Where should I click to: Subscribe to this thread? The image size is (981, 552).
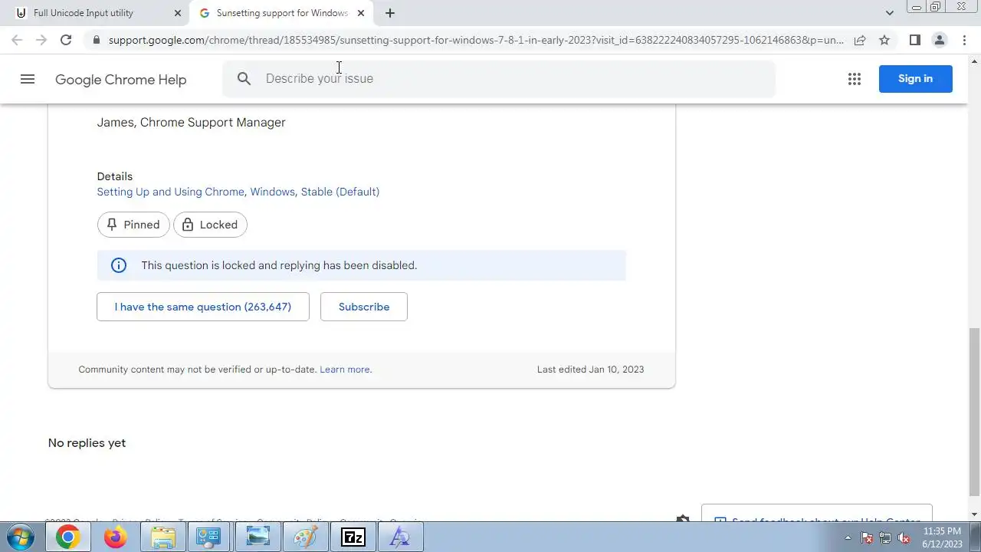point(364,307)
